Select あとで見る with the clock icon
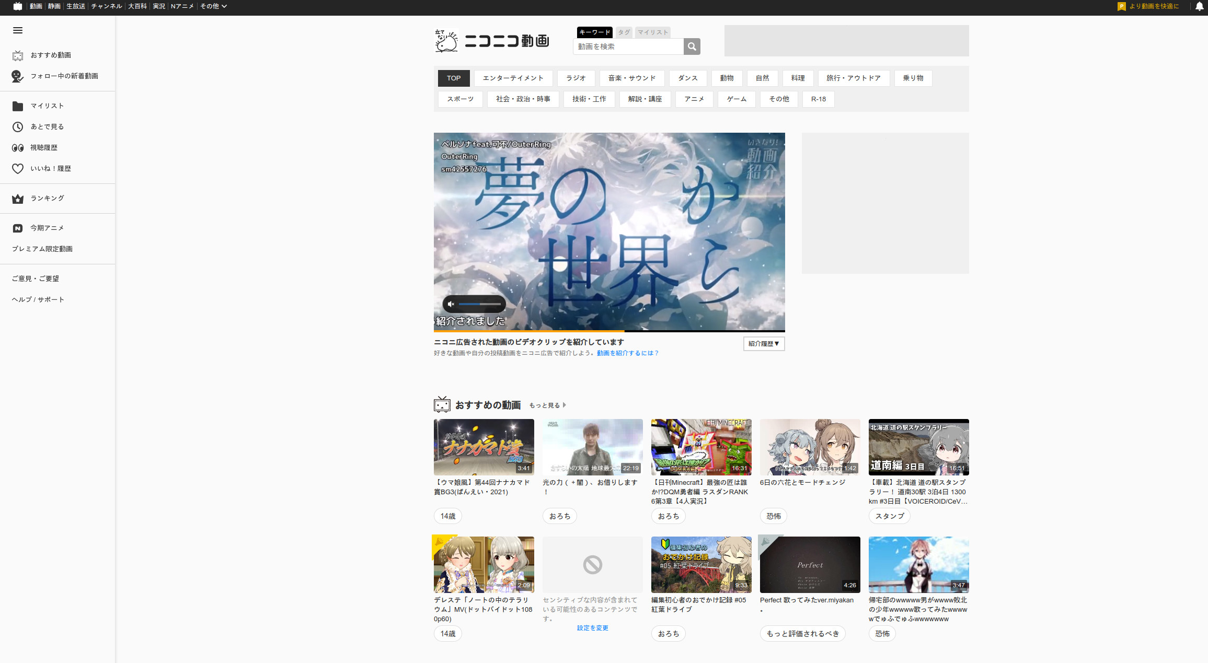1208x663 pixels. (x=18, y=126)
